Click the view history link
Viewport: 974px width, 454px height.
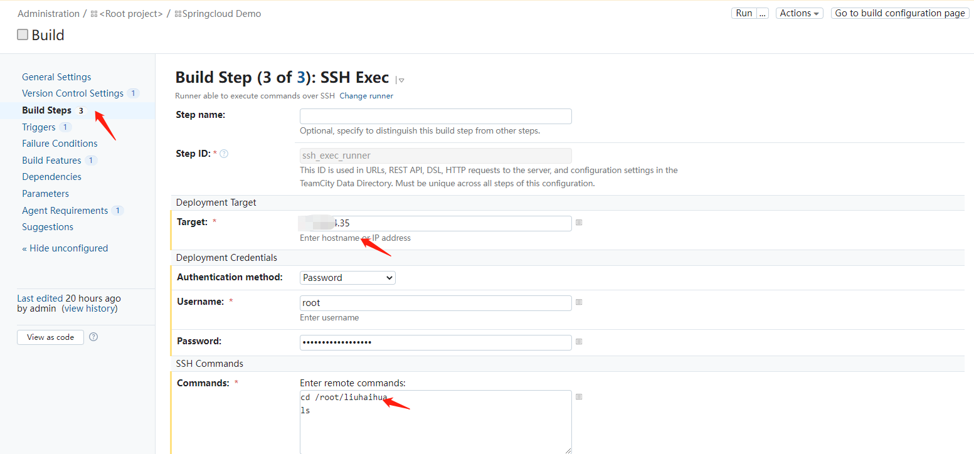[x=90, y=309]
